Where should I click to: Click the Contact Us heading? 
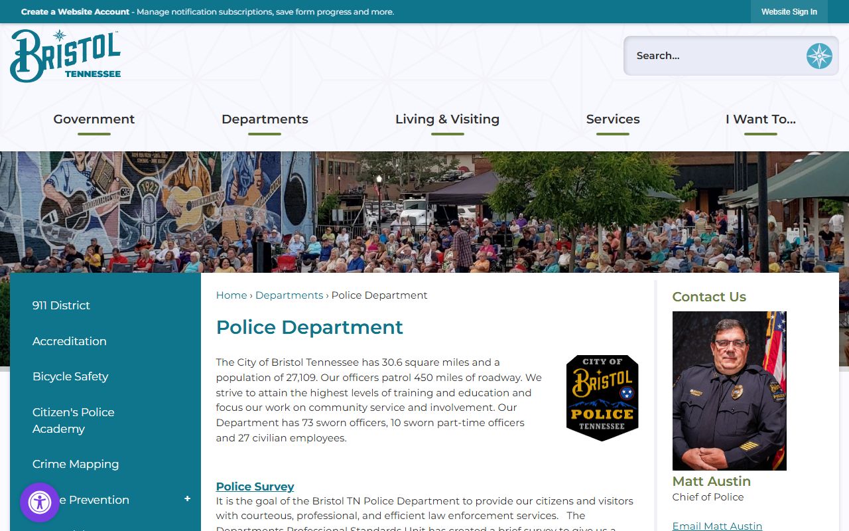(709, 297)
